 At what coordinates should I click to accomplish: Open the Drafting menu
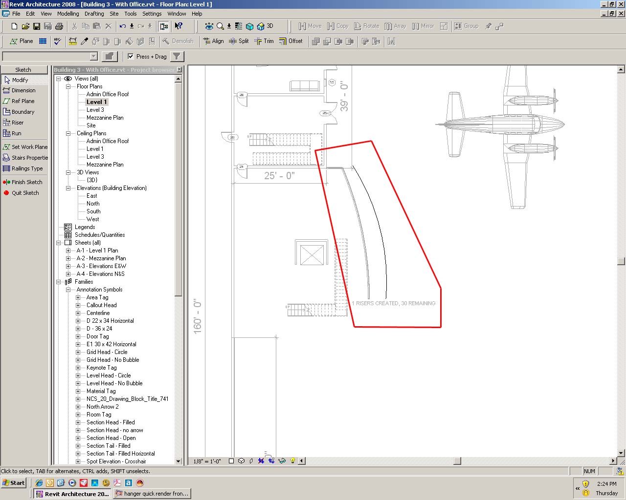tap(94, 14)
